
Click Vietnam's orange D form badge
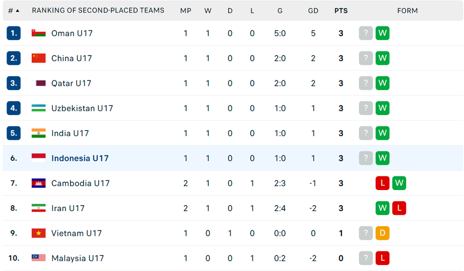point(383,233)
